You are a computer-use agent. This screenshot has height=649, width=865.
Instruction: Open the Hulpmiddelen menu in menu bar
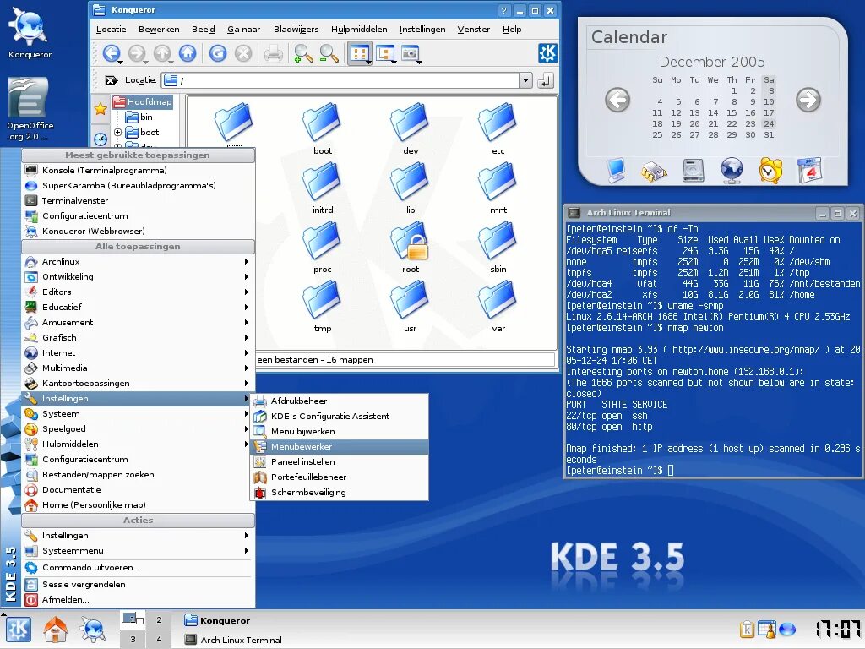[x=359, y=30]
